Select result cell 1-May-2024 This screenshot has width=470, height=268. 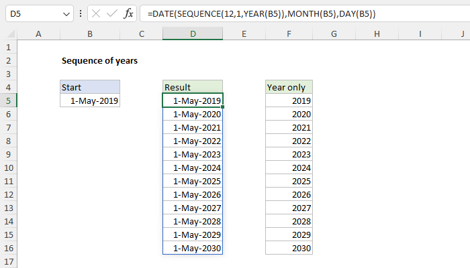(x=193, y=167)
